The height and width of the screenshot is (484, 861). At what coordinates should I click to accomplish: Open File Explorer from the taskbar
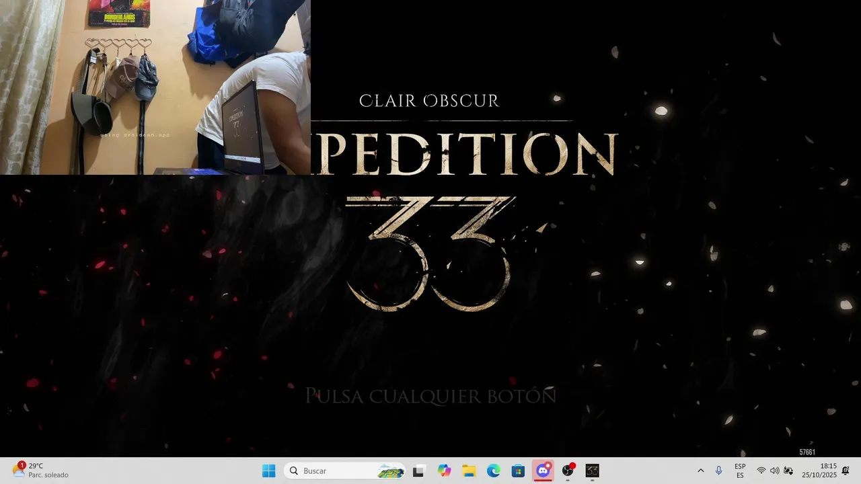click(x=469, y=471)
